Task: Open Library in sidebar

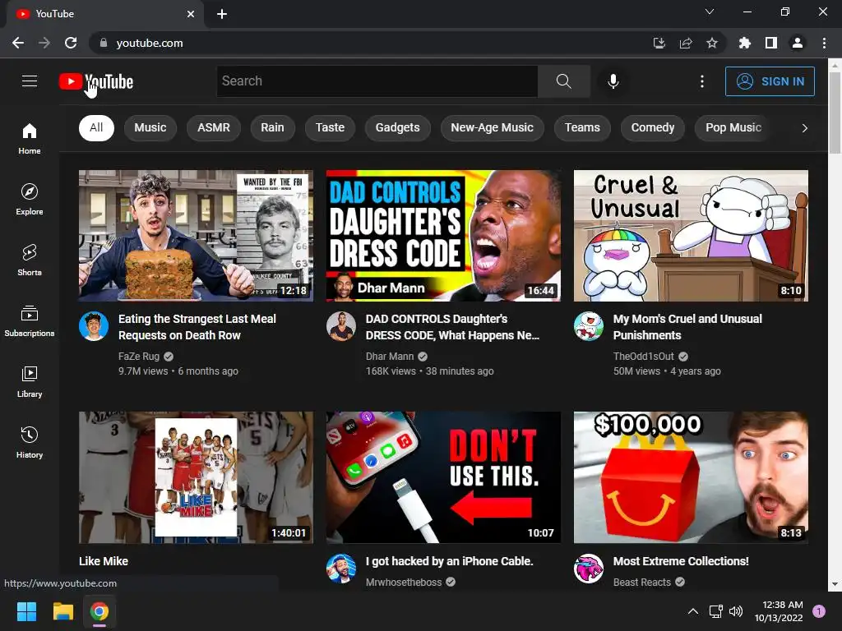Action: (x=30, y=381)
